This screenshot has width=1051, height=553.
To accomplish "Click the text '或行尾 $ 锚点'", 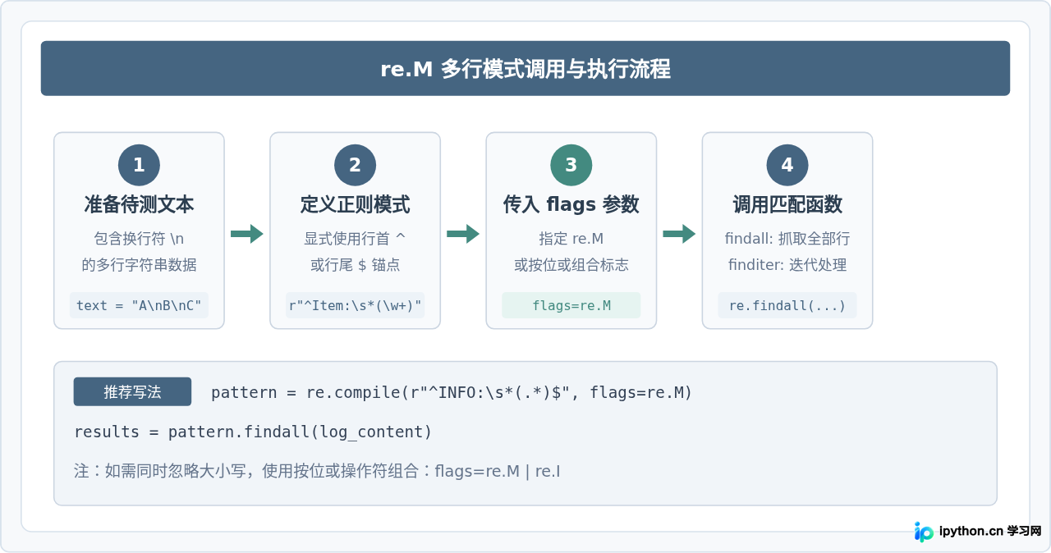I will tap(355, 265).
